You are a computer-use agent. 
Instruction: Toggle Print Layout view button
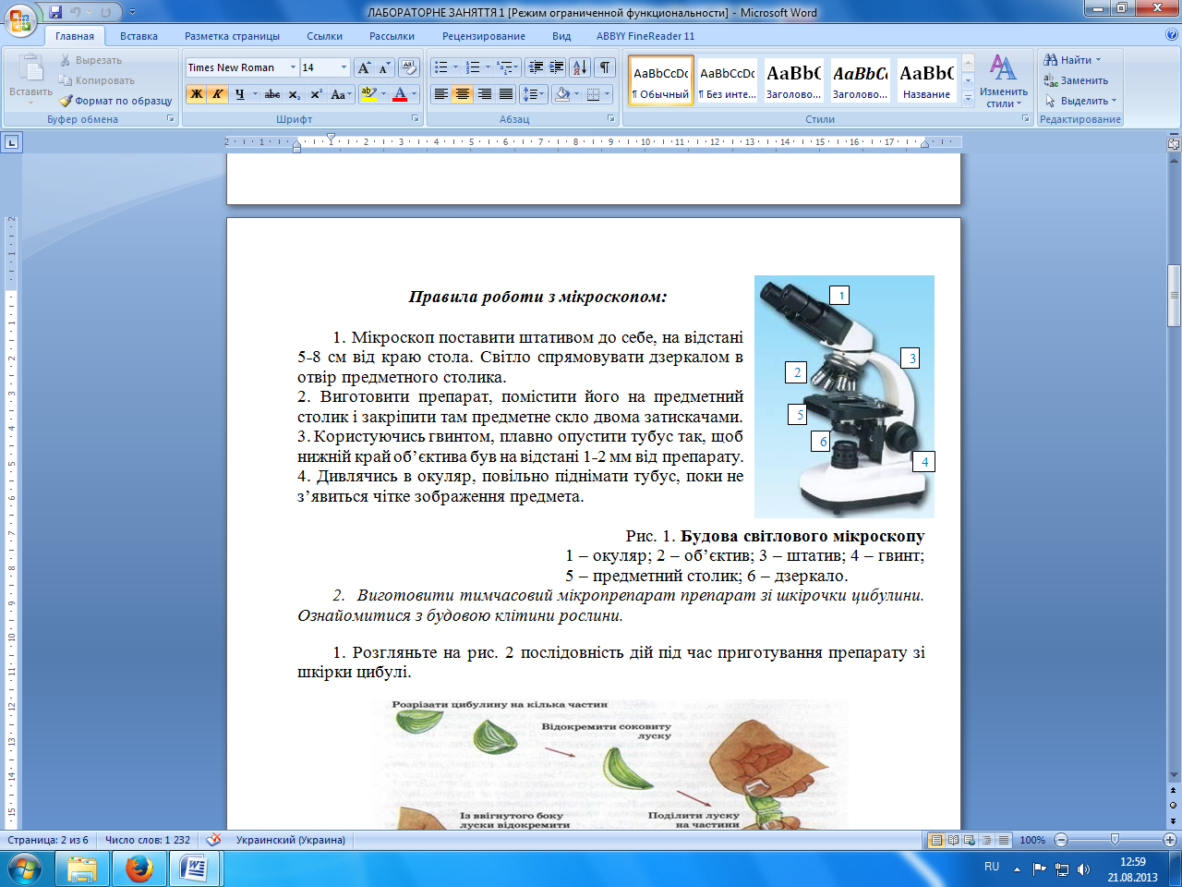936,840
